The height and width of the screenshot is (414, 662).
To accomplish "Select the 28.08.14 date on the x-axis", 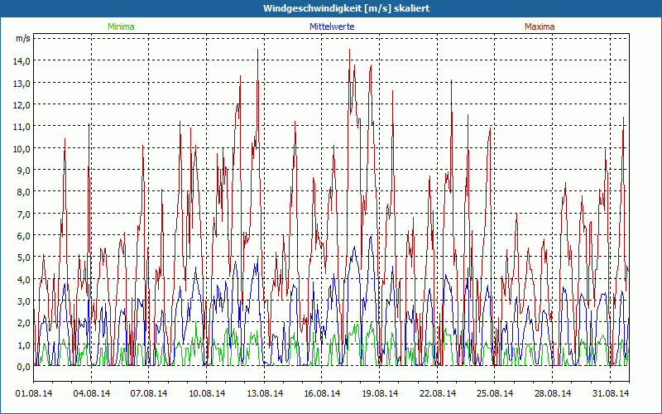I will [x=553, y=393].
